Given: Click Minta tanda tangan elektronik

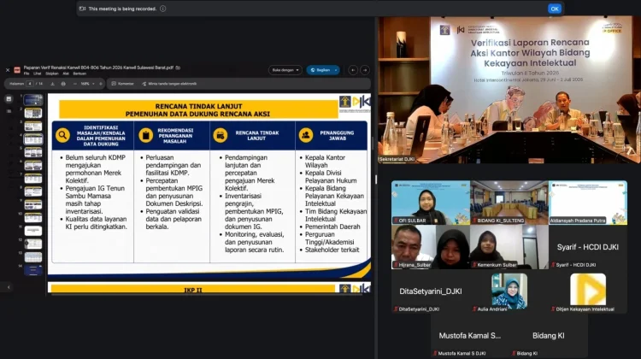Looking at the screenshot, I should tap(169, 84).
